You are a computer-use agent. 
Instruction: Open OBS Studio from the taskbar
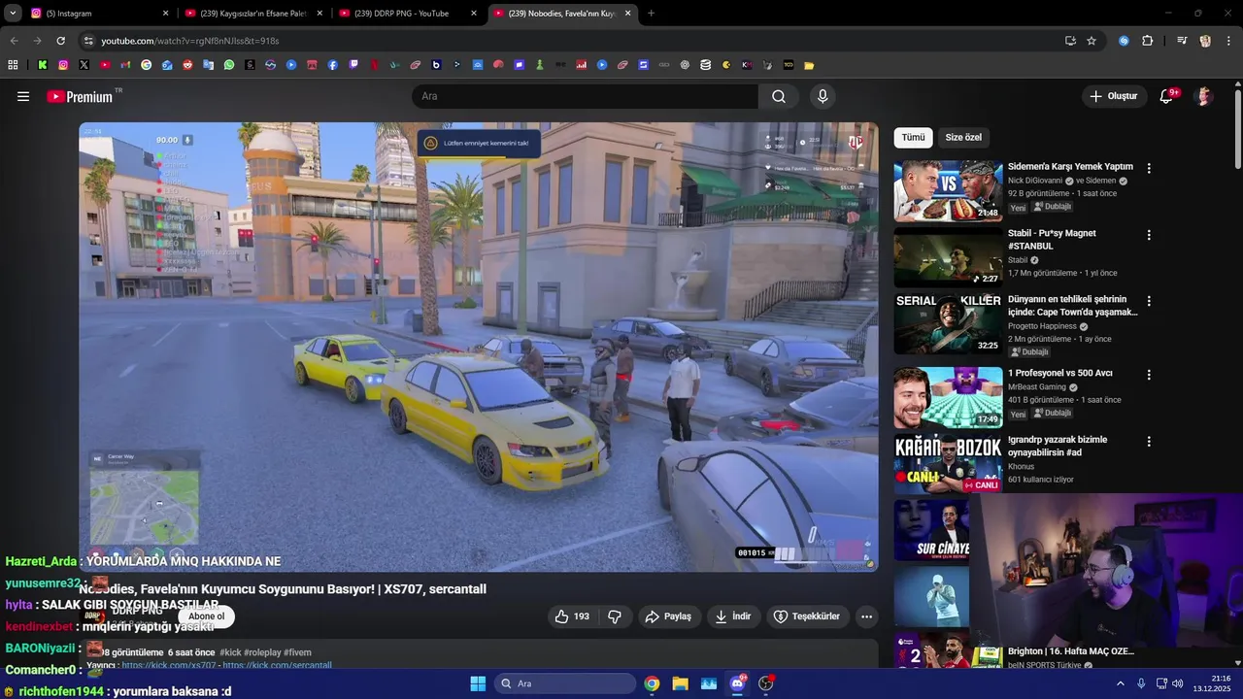click(766, 683)
